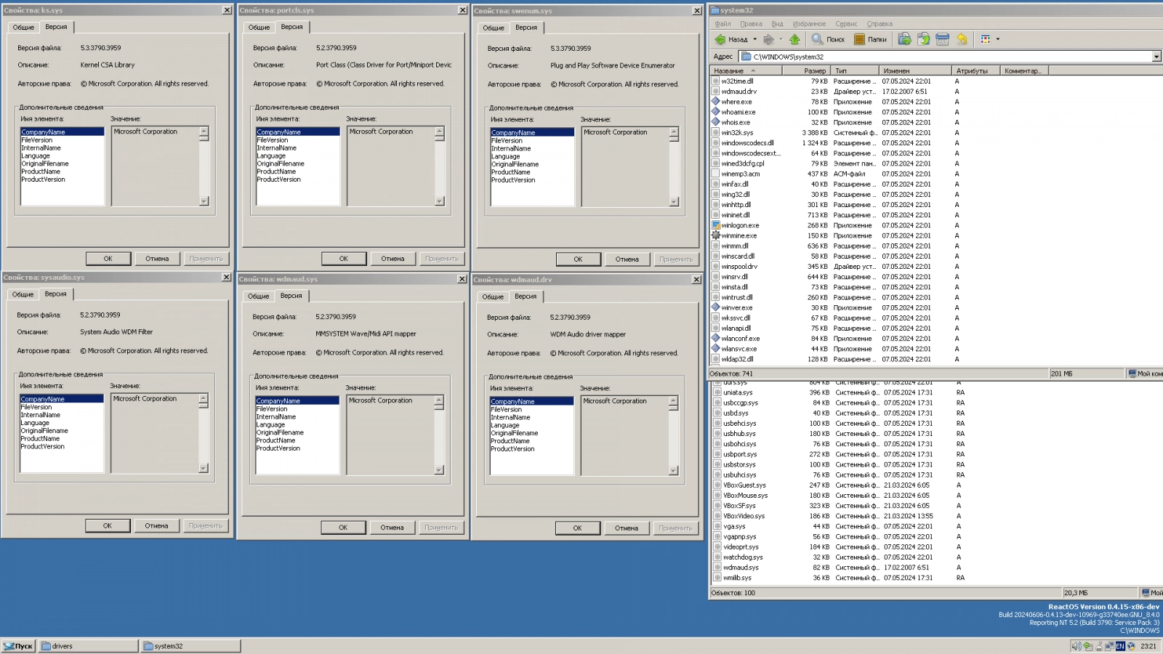Viewport: 1163px width, 654px height.
Task: Click scroll up arrow in swenum.sys value box
Action: (x=674, y=132)
